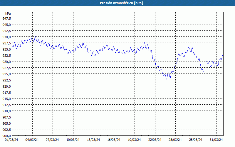
Task: Click the 07/03/24 date label
Action: [52, 140]
